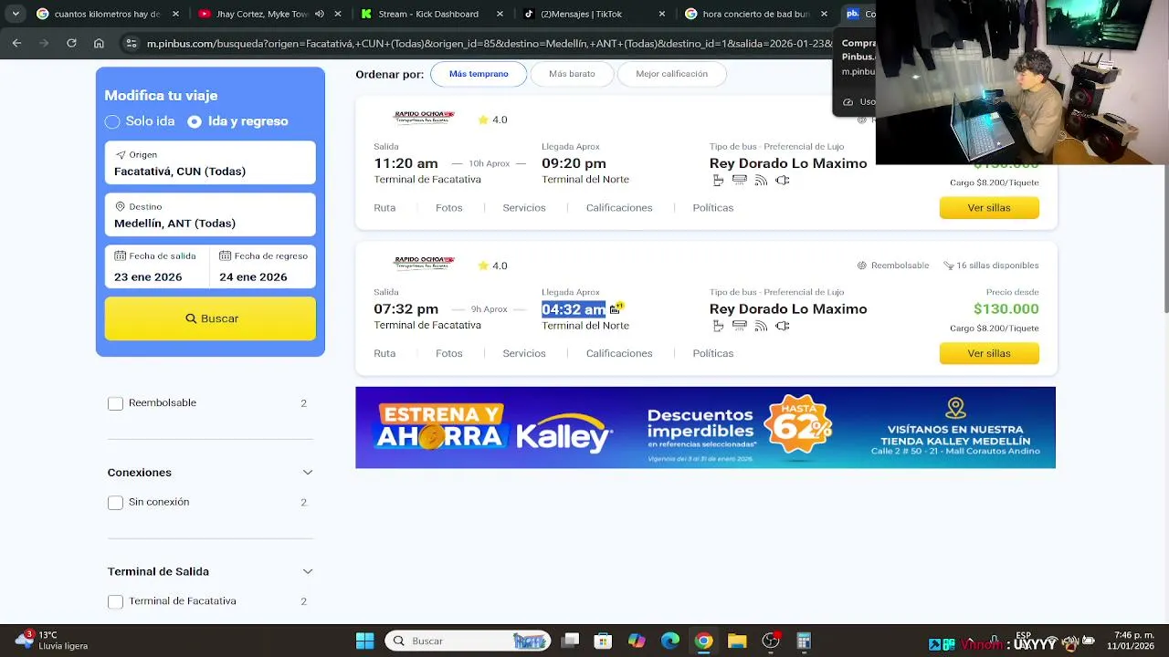This screenshot has width=1169, height=657.
Task: Click the highlighted 04:32 am arrival time
Action: click(x=574, y=309)
